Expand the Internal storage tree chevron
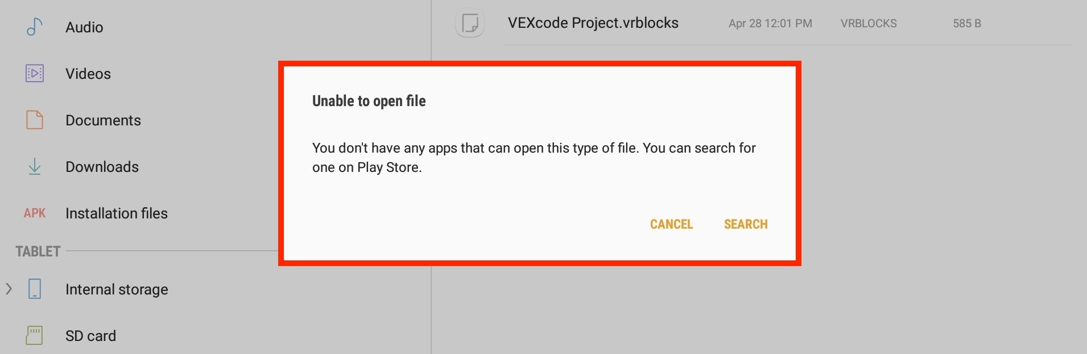This screenshot has width=1087, height=354. (x=8, y=289)
